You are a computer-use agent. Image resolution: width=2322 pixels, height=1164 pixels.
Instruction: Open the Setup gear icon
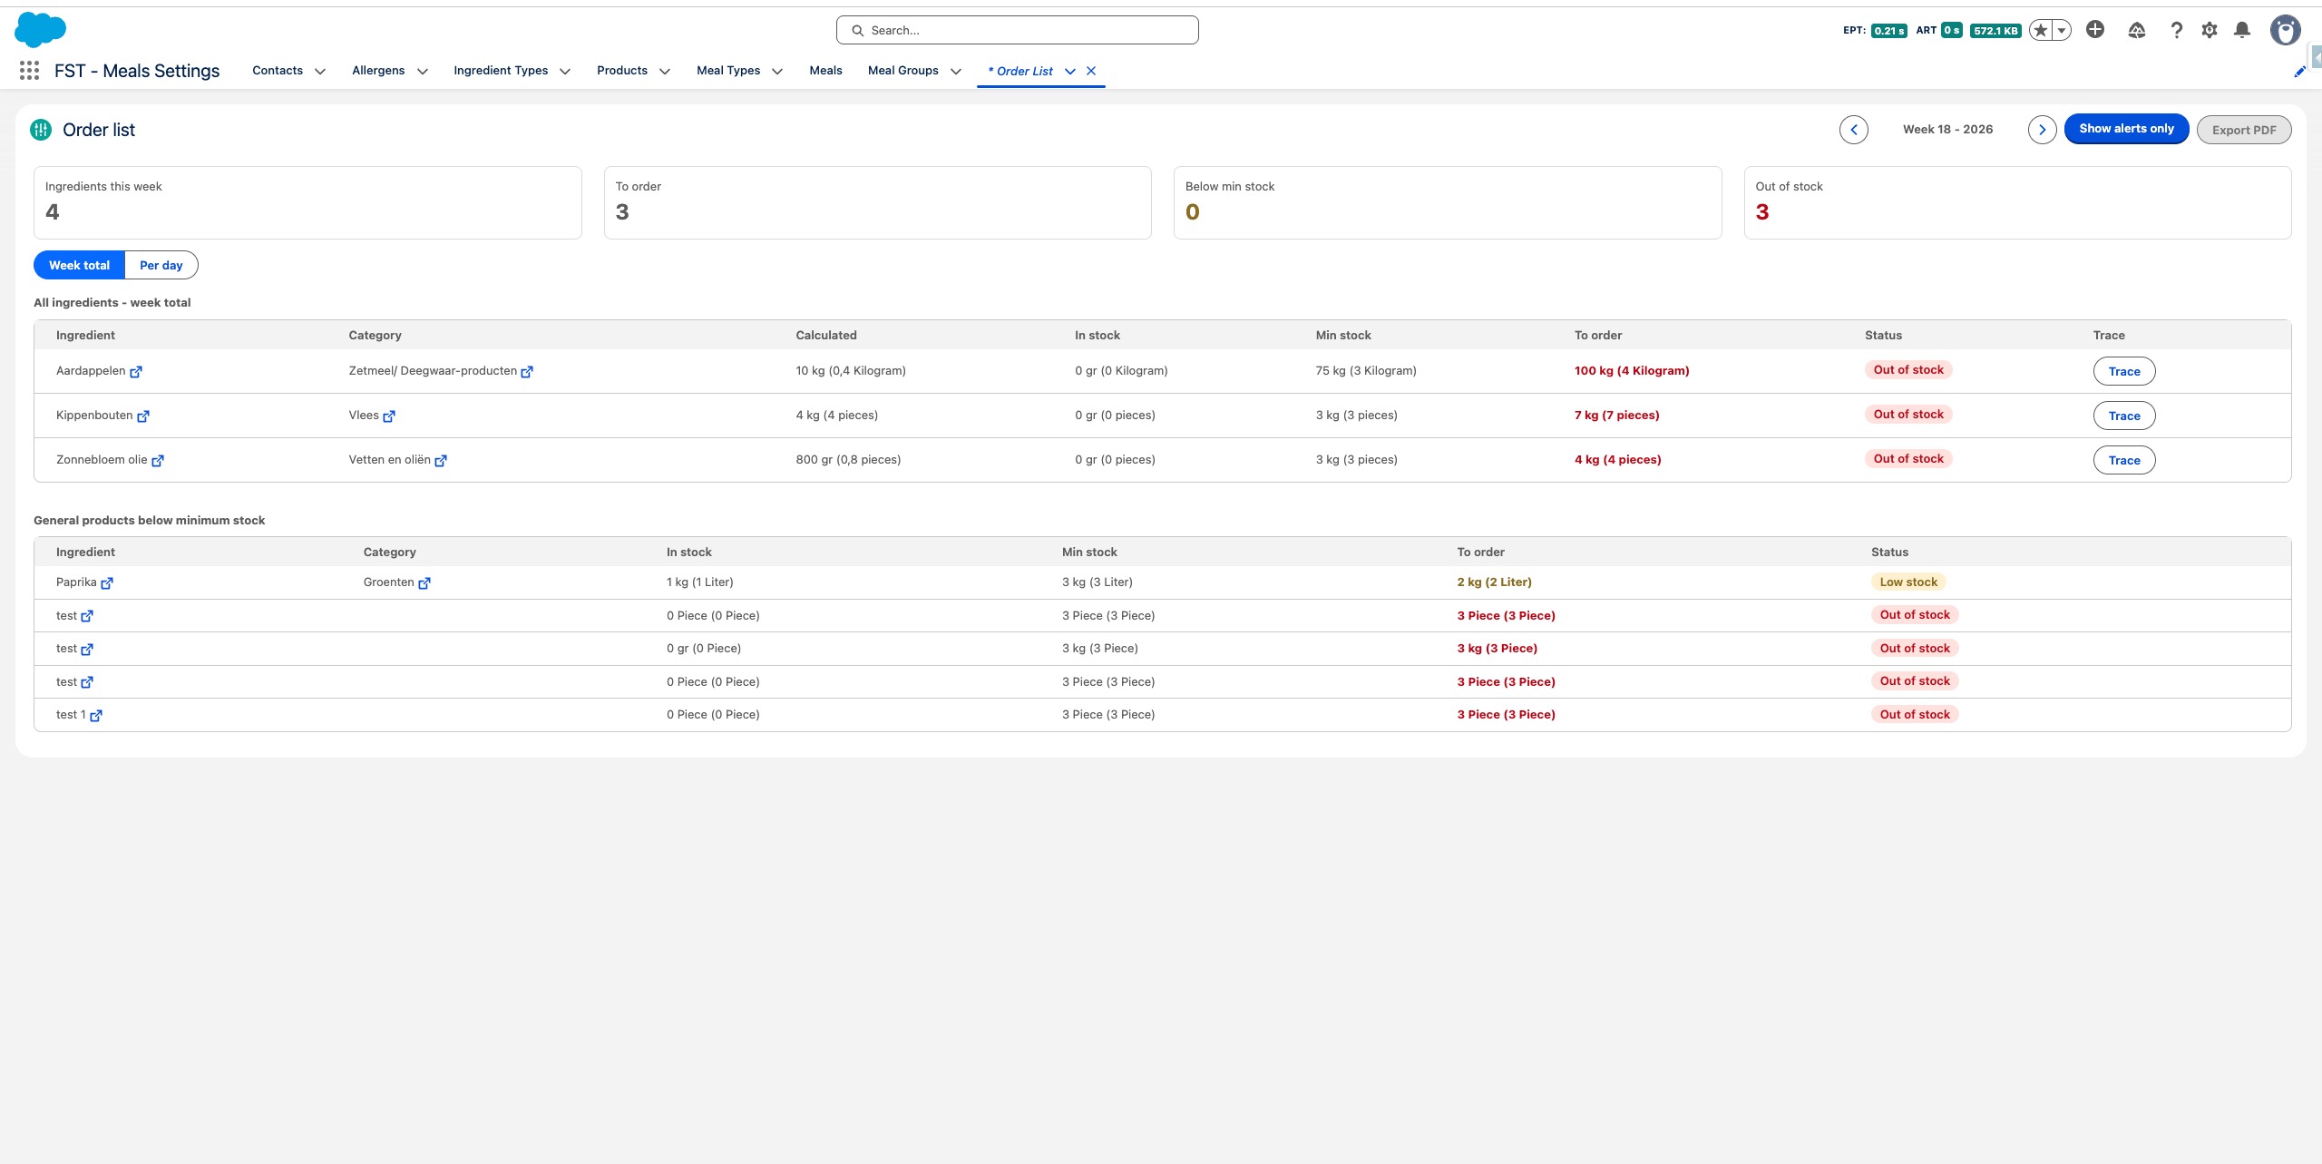(2210, 30)
